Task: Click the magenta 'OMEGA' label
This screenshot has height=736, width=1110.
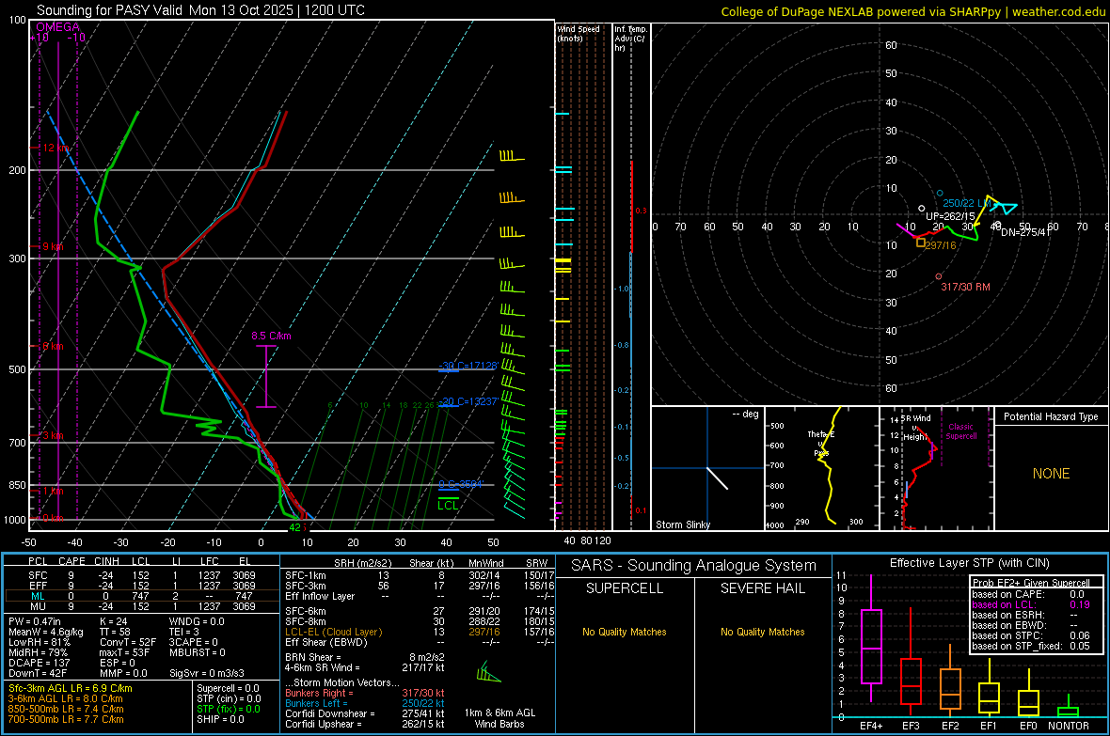Action: [x=58, y=27]
